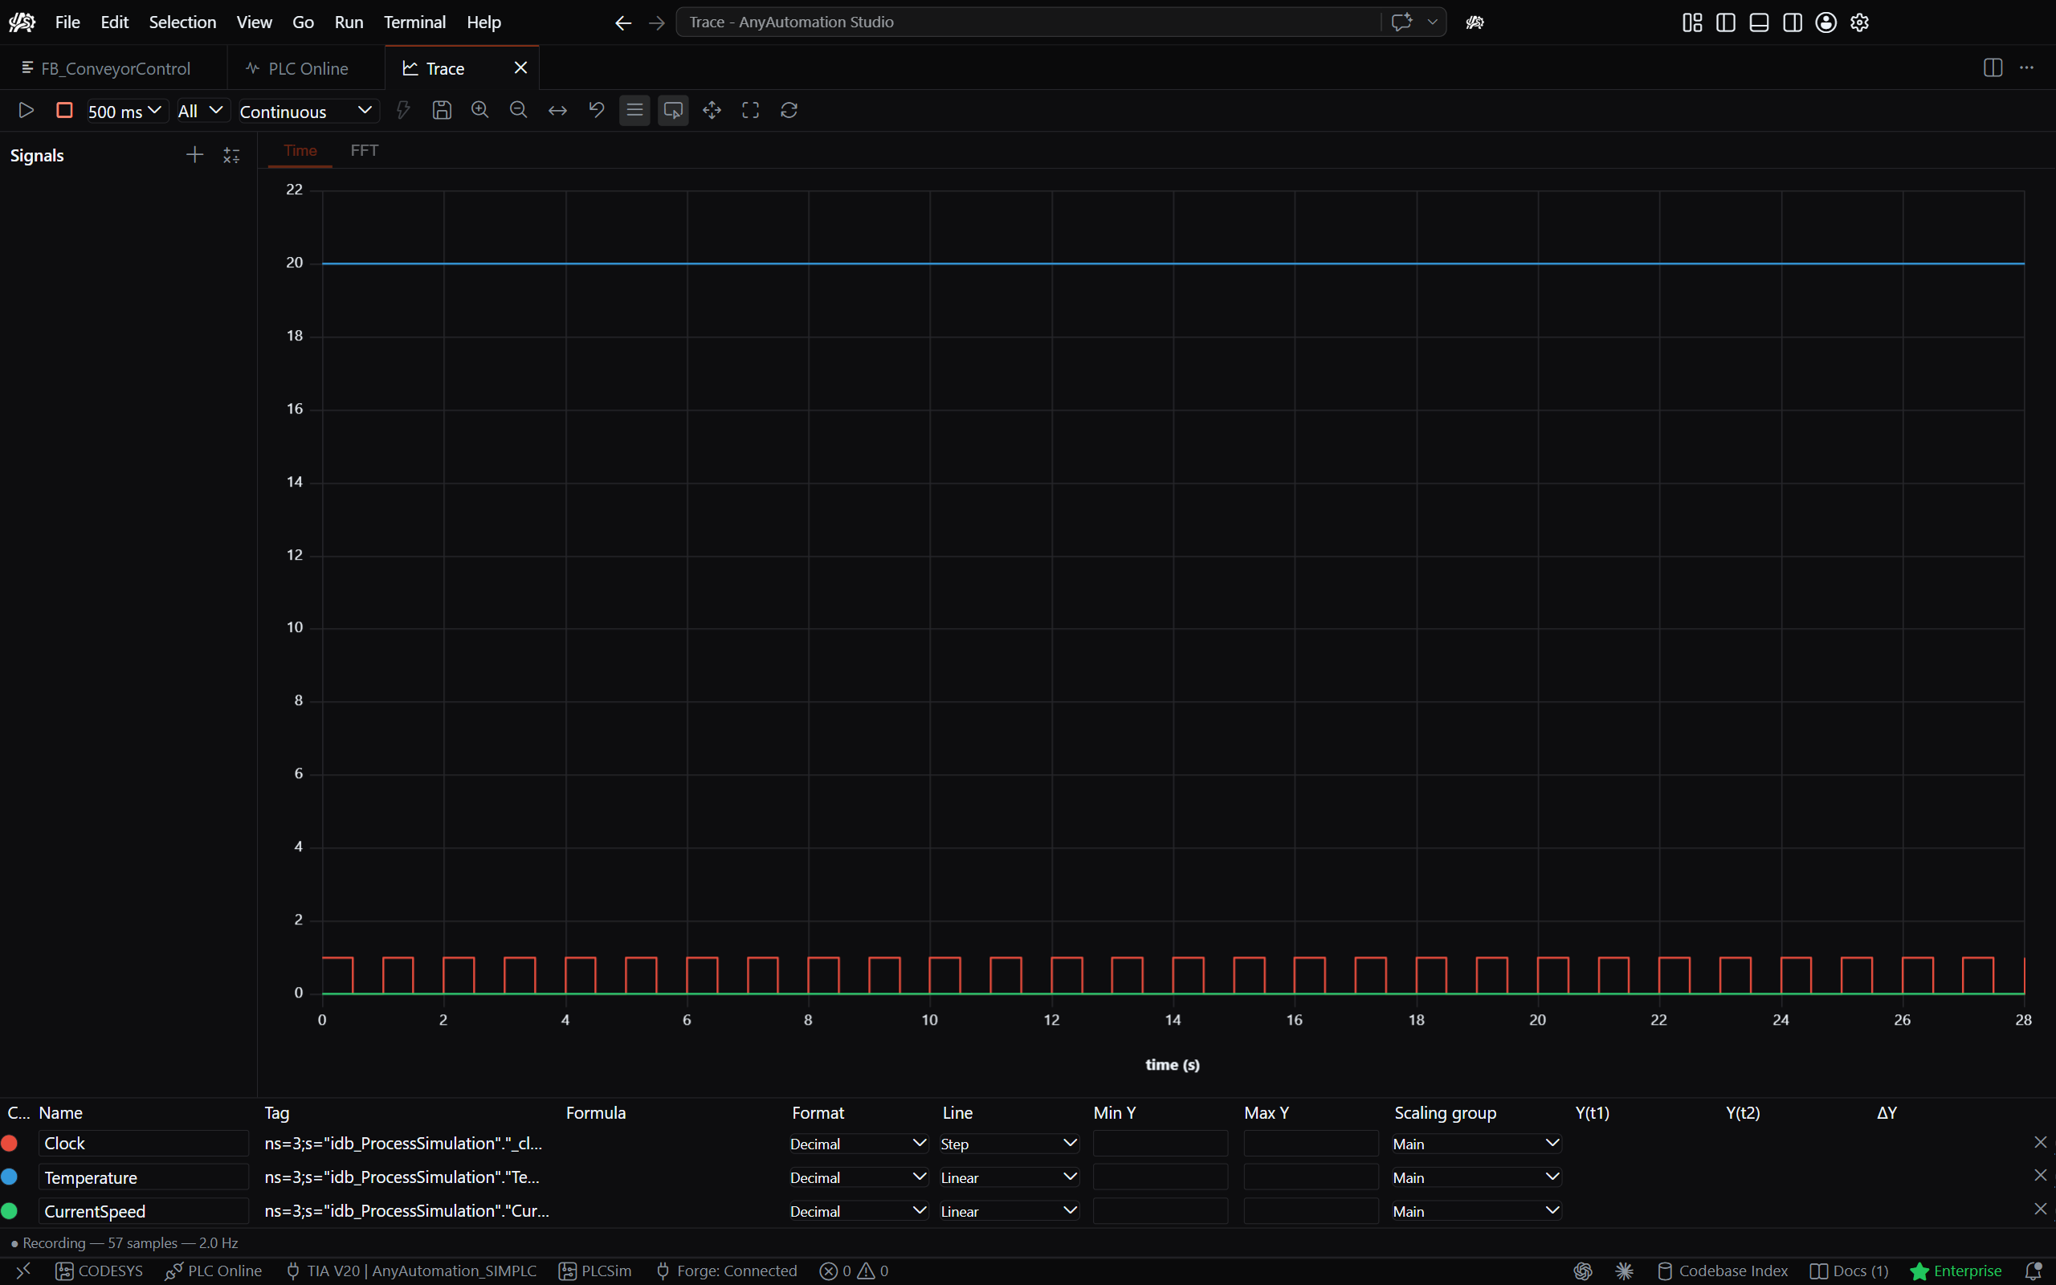This screenshot has width=2056, height=1285.
Task: Select the box zoom frame icon
Action: point(750,111)
